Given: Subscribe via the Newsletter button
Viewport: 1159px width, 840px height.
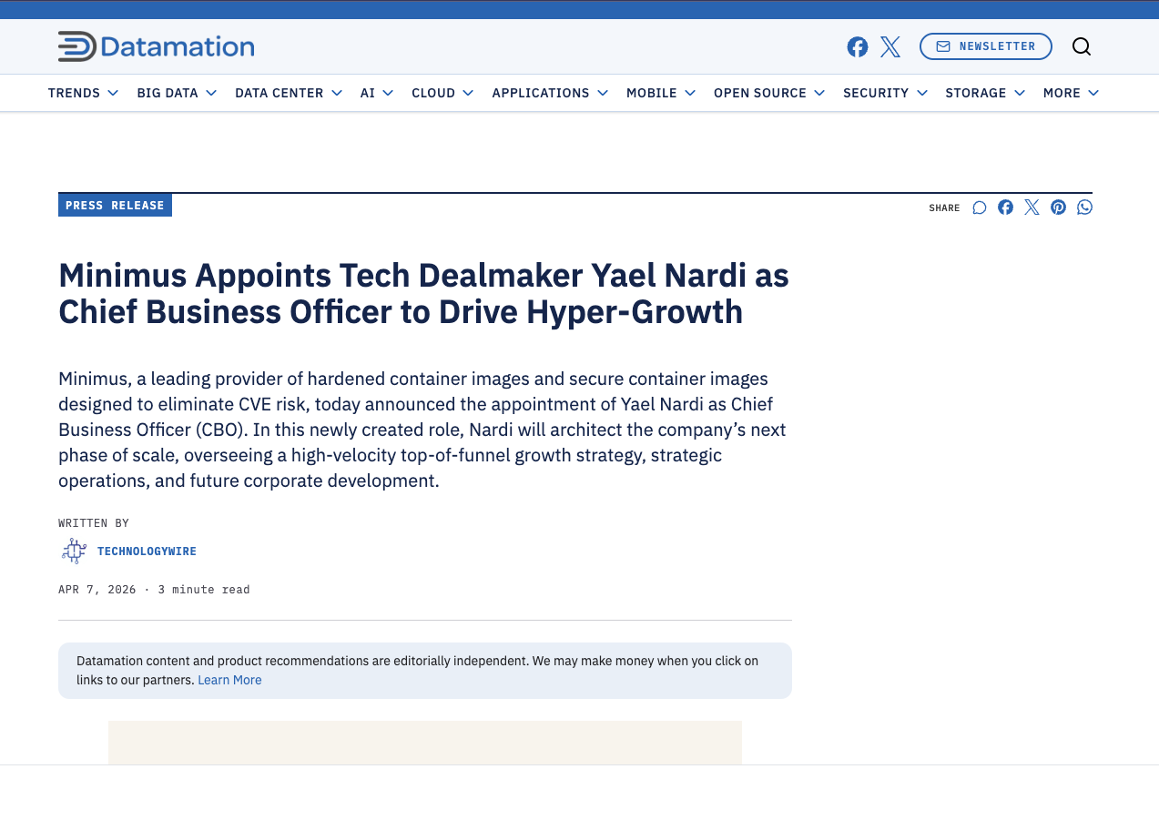Looking at the screenshot, I should [x=985, y=46].
